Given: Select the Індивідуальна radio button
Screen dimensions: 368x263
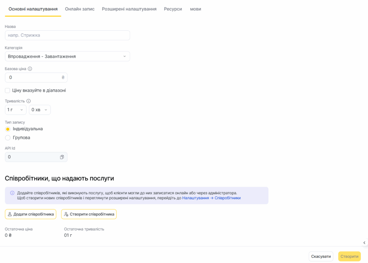Looking at the screenshot, I should point(8,129).
